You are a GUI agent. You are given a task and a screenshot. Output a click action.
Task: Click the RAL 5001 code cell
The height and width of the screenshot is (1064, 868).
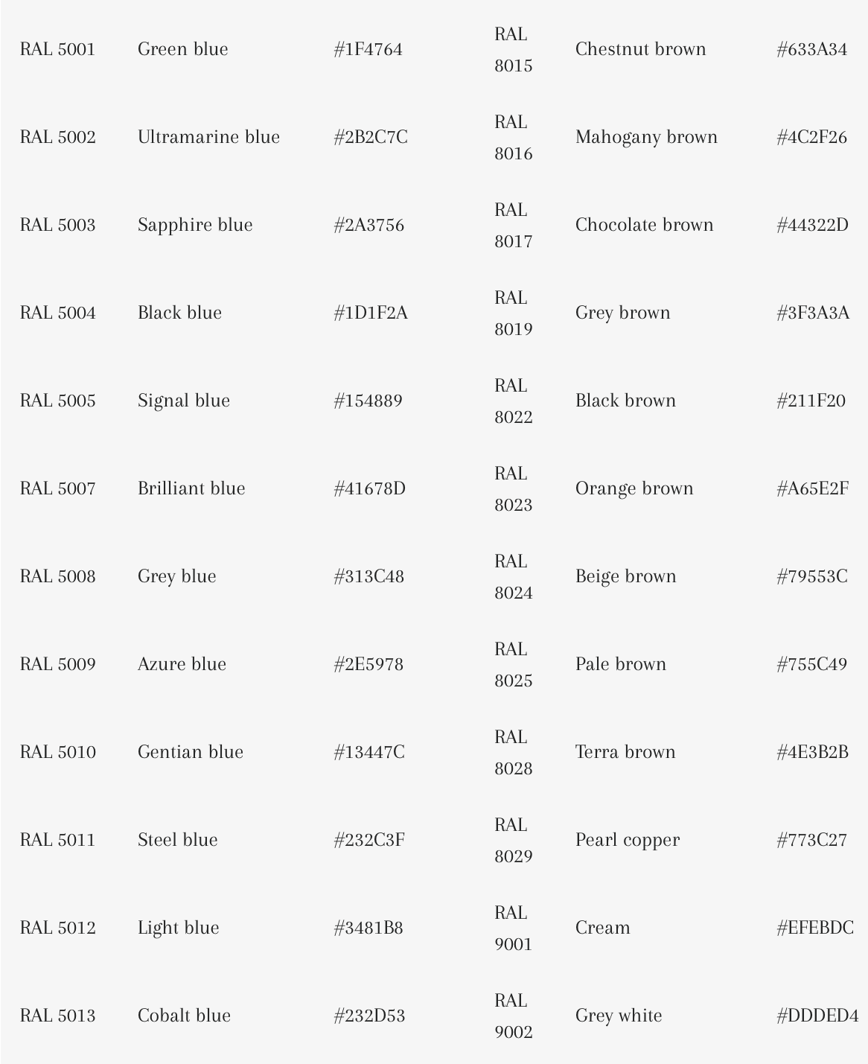point(57,49)
